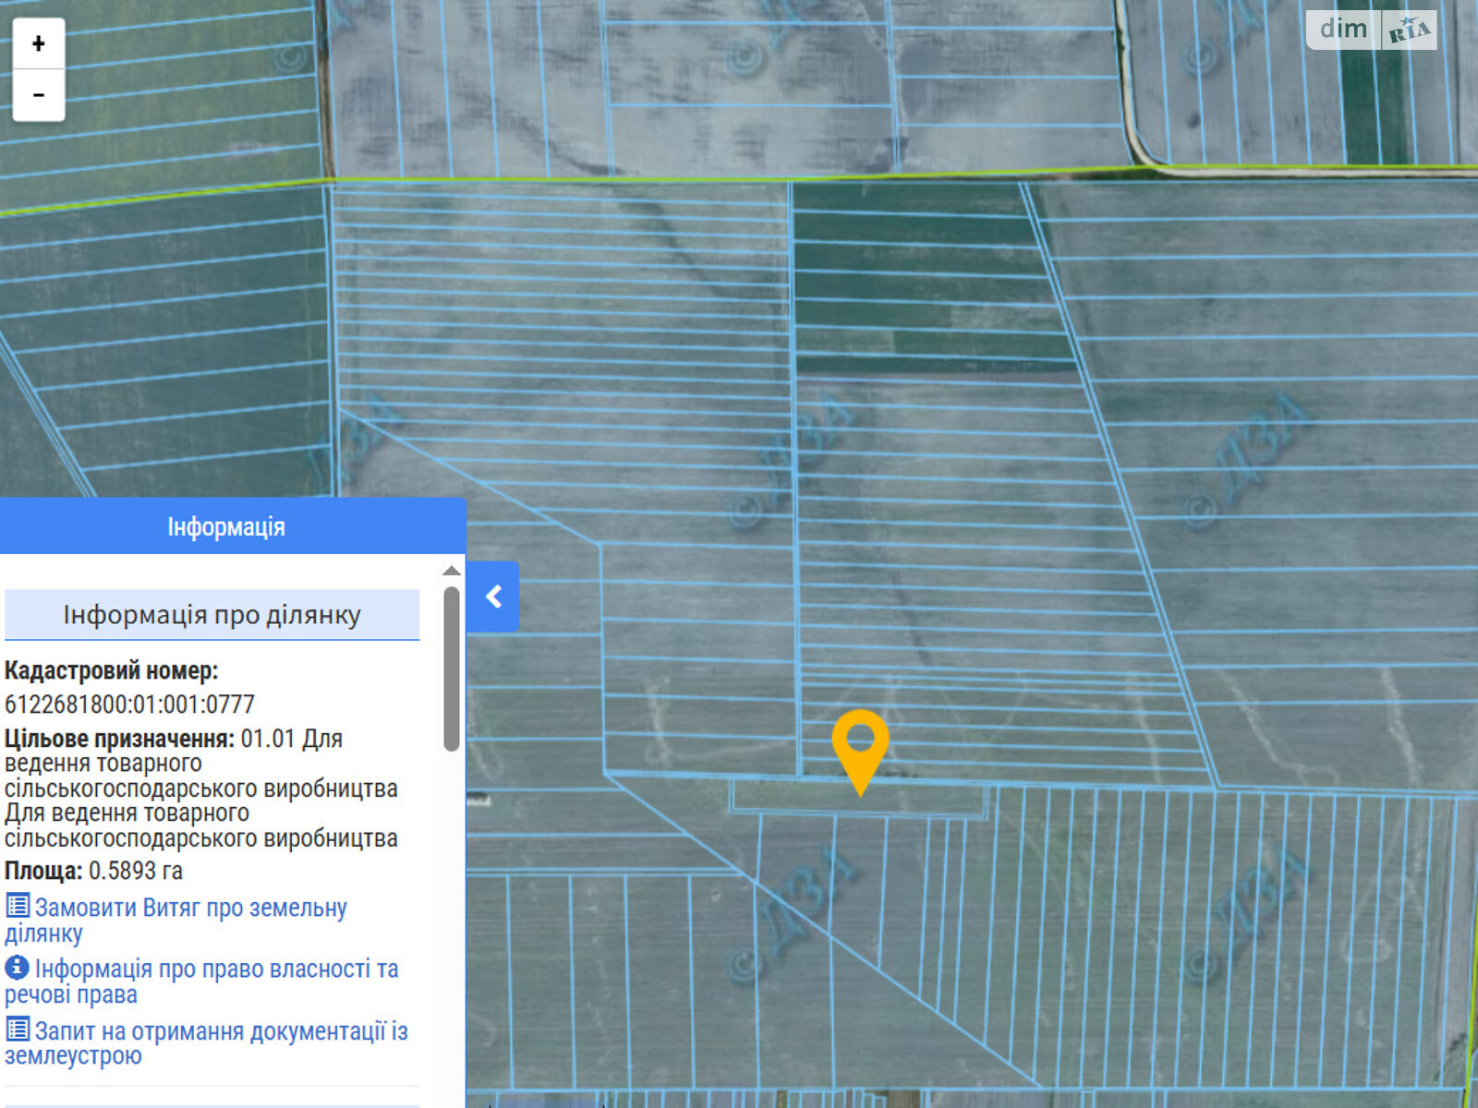This screenshot has width=1478, height=1108.
Task: Zoom out of the map with minus button
Action: point(39,95)
